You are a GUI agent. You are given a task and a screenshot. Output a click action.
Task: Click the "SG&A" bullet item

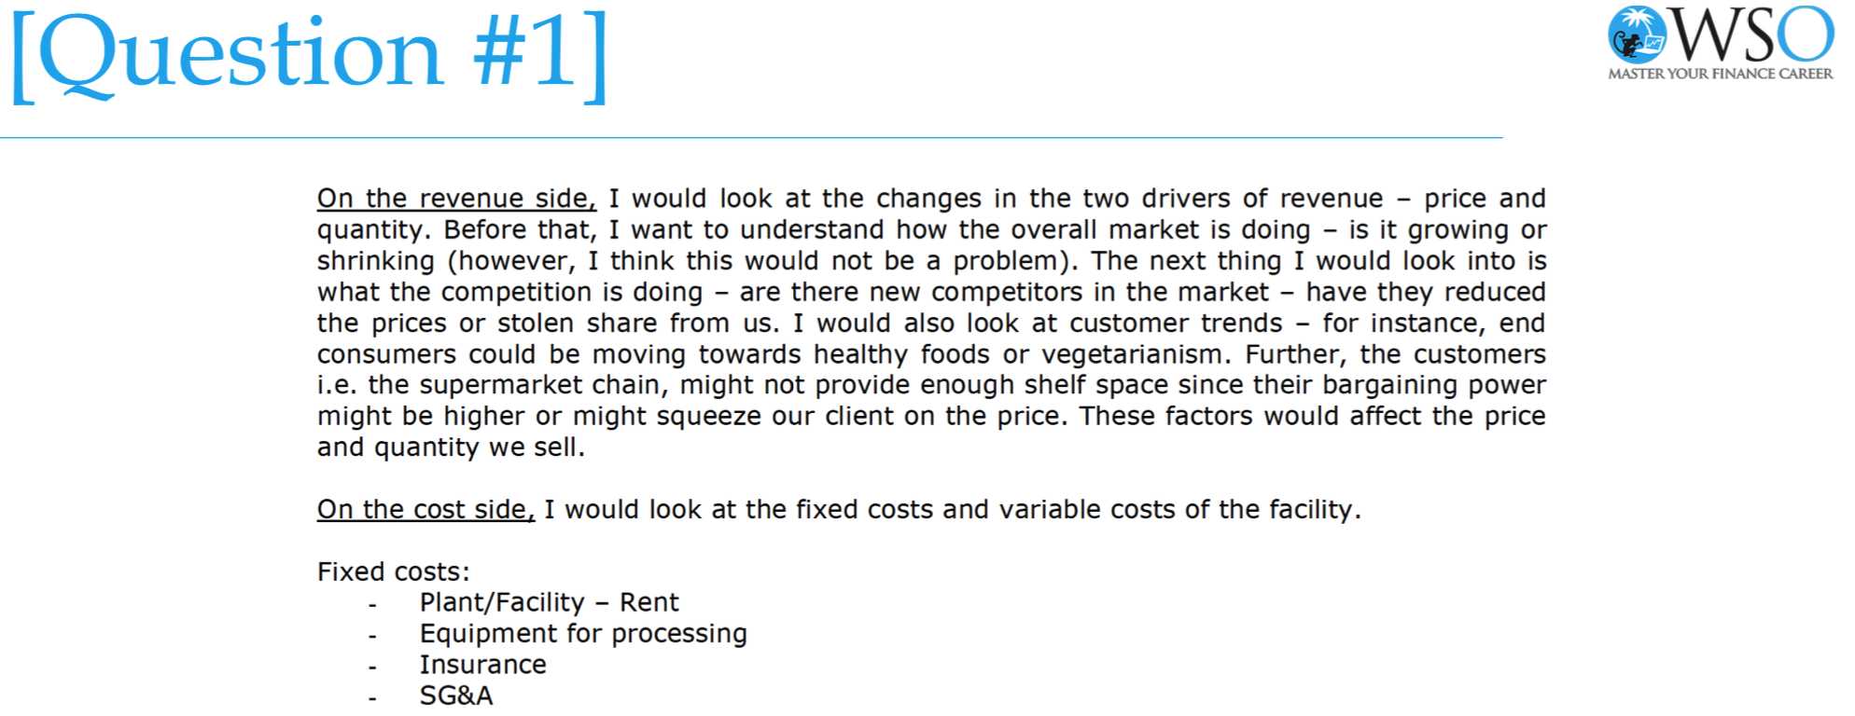point(456,695)
